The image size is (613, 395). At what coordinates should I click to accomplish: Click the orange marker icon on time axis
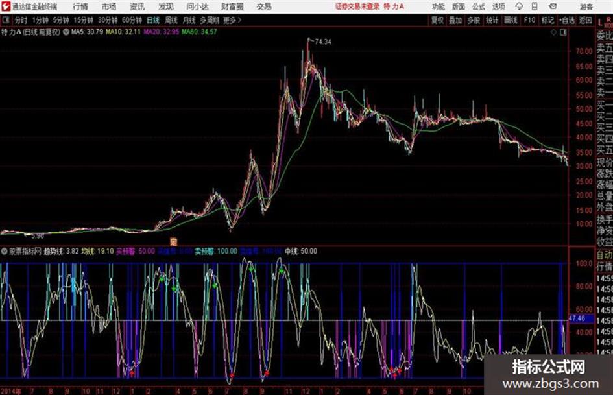coord(173,242)
